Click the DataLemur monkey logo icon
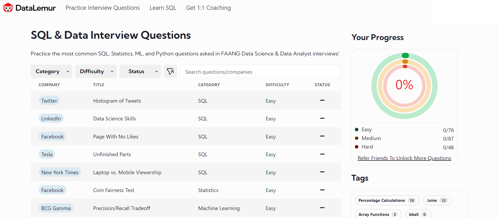Screen dimensions: 502x218 tap(8, 8)
